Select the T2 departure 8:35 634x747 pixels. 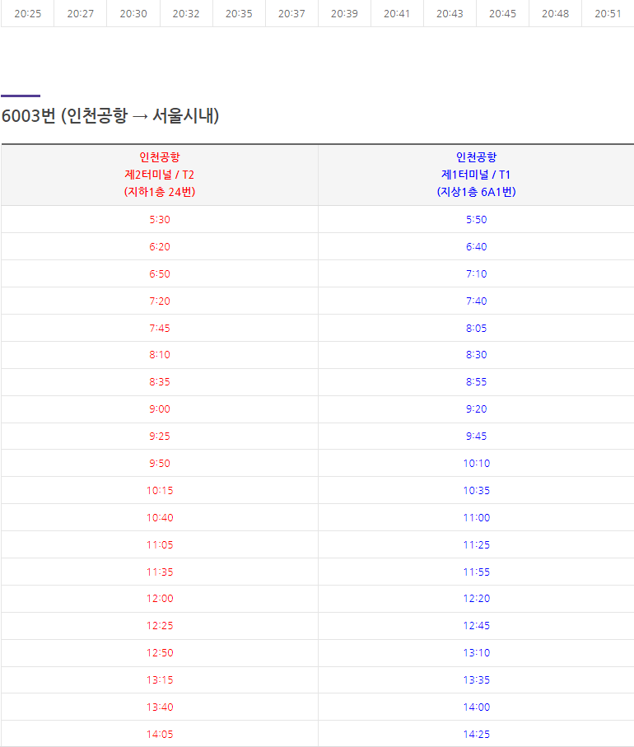160,381
